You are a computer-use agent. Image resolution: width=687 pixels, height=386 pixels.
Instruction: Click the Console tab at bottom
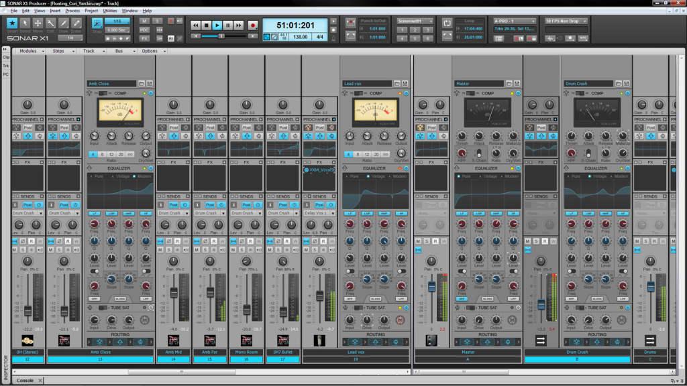(x=25, y=381)
